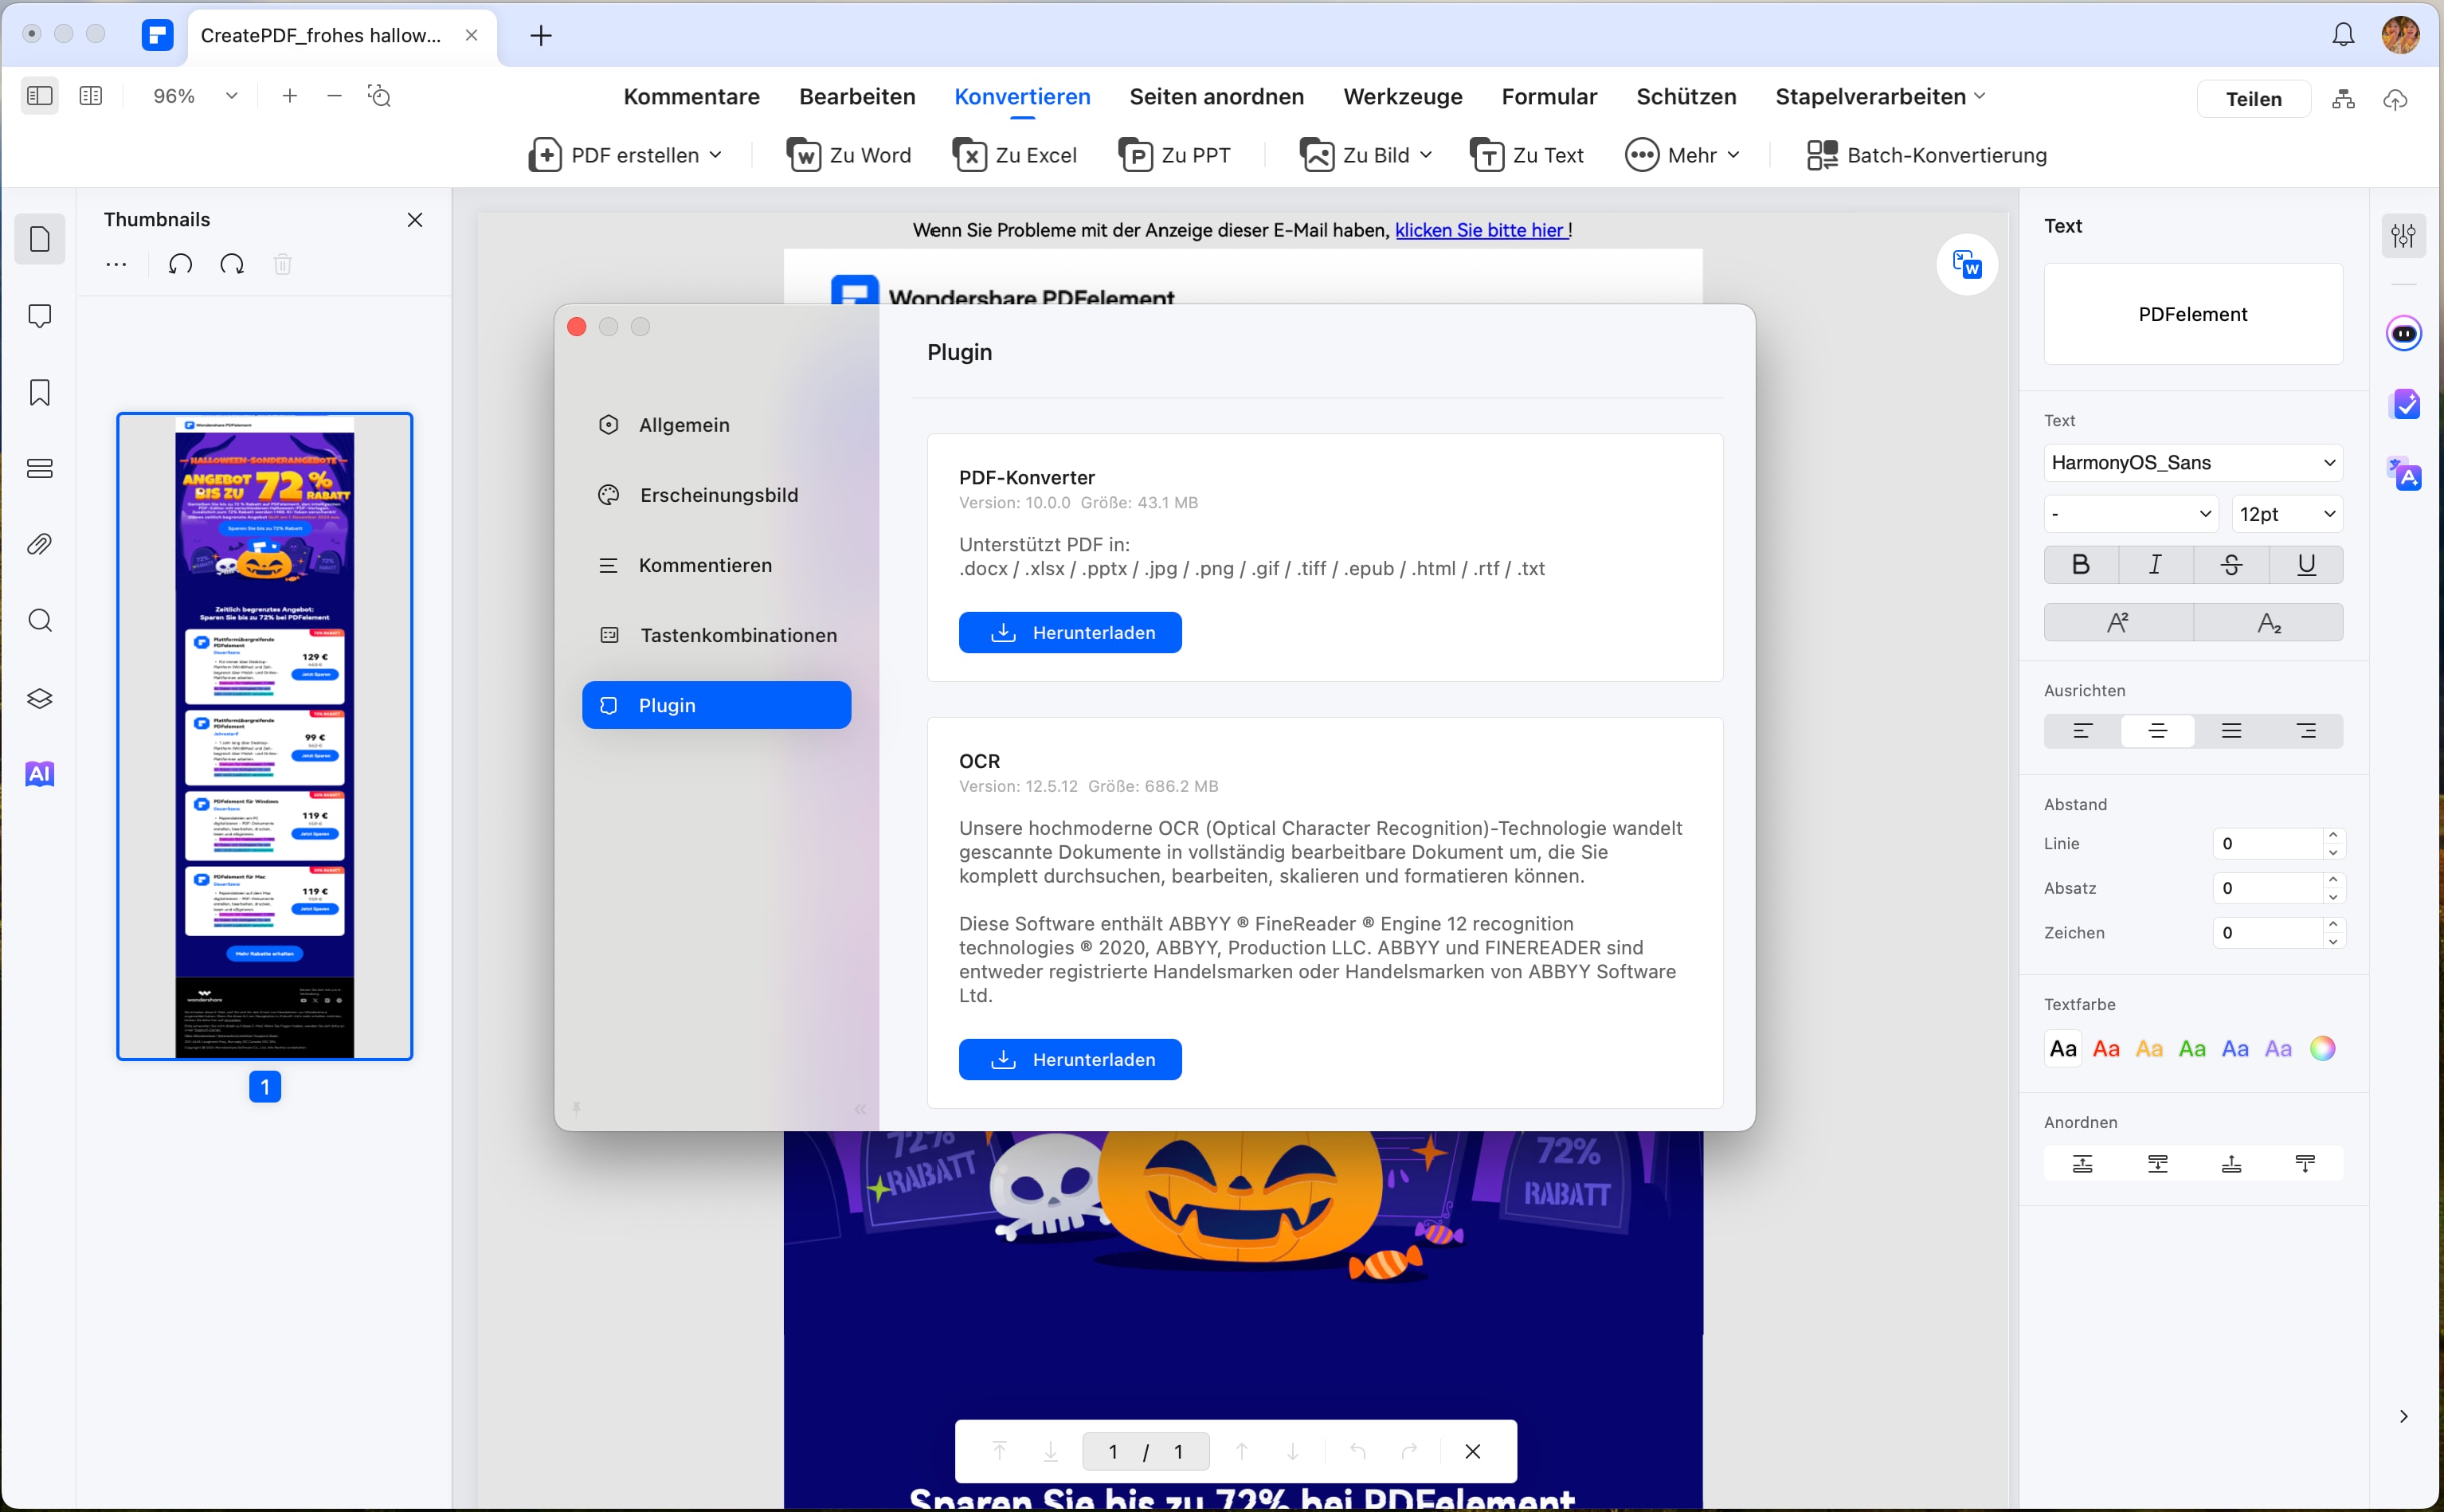Zoom in with the plus icon
Image resolution: width=2444 pixels, height=1512 pixels.
(290, 96)
